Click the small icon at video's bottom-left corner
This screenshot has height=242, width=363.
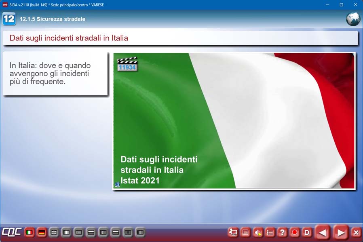[117, 184]
